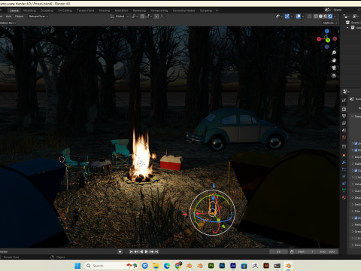Uncheck the Ambient Occlusion checkbox
Image resolution: width=361 pixels, height=271 pixels.
(x=356, y=144)
